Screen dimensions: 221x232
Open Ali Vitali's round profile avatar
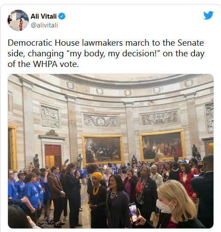(x=18, y=20)
